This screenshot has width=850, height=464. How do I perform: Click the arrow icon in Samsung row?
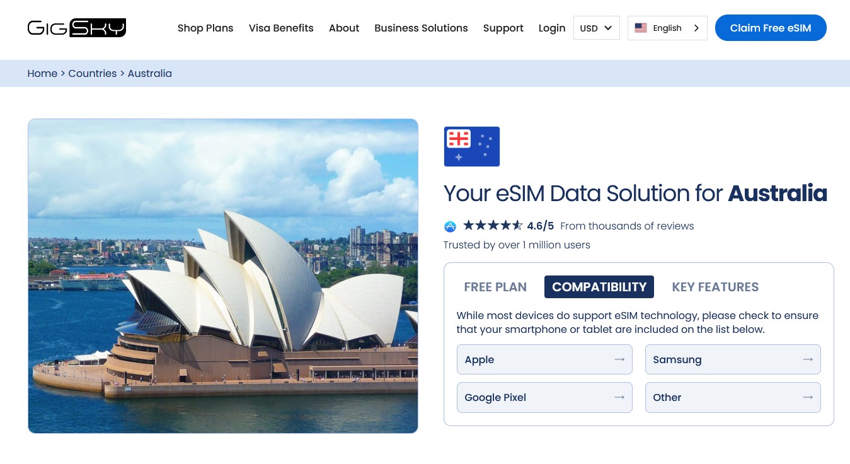[808, 359]
